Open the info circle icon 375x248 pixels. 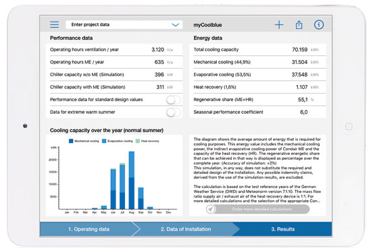pyautogui.click(x=319, y=24)
